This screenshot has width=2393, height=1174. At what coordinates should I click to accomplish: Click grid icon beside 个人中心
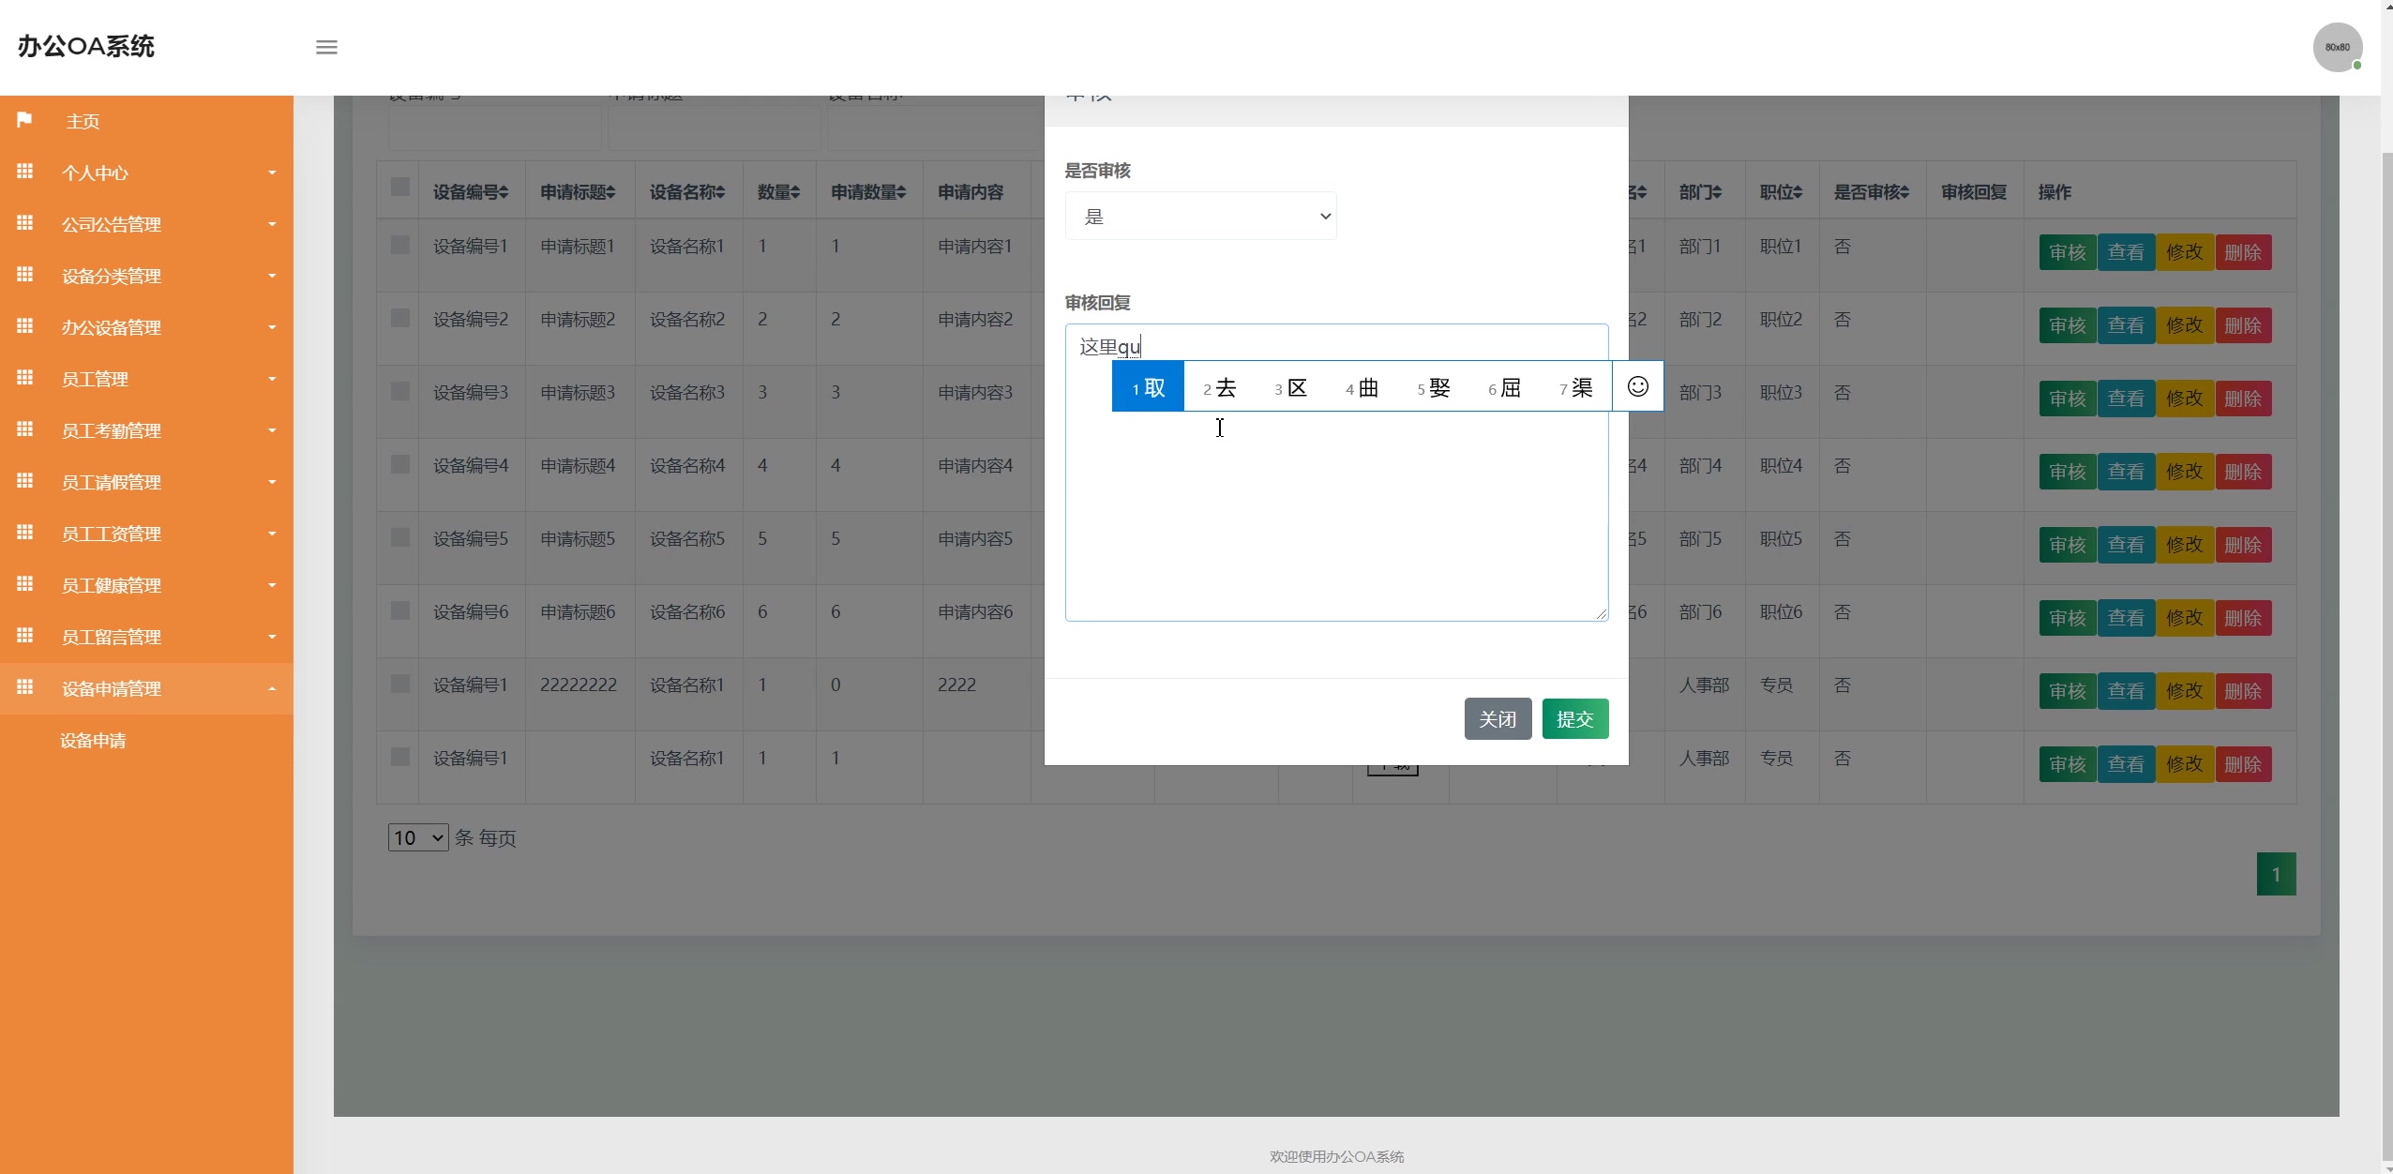(x=25, y=172)
